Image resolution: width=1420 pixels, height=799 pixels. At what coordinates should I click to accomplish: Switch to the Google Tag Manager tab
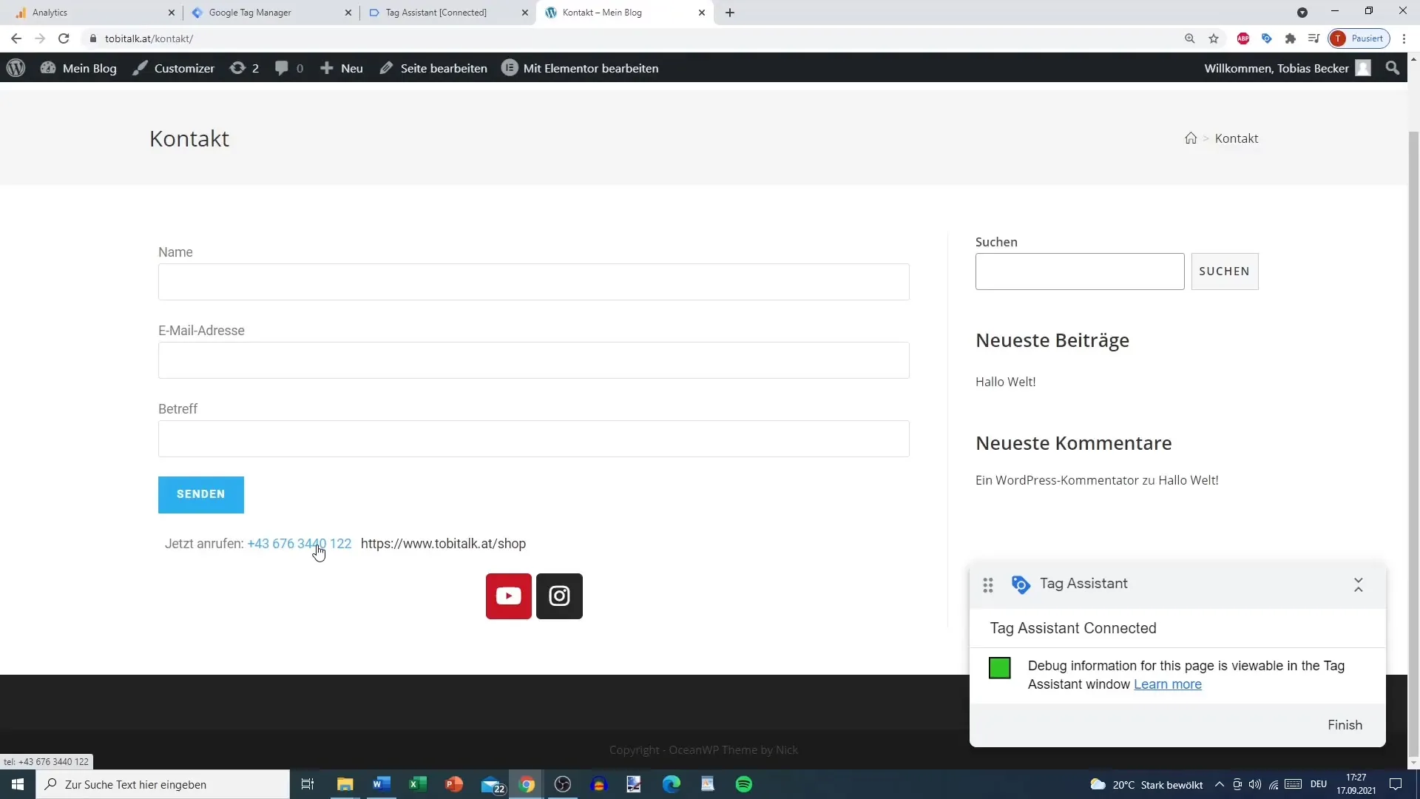click(x=270, y=13)
